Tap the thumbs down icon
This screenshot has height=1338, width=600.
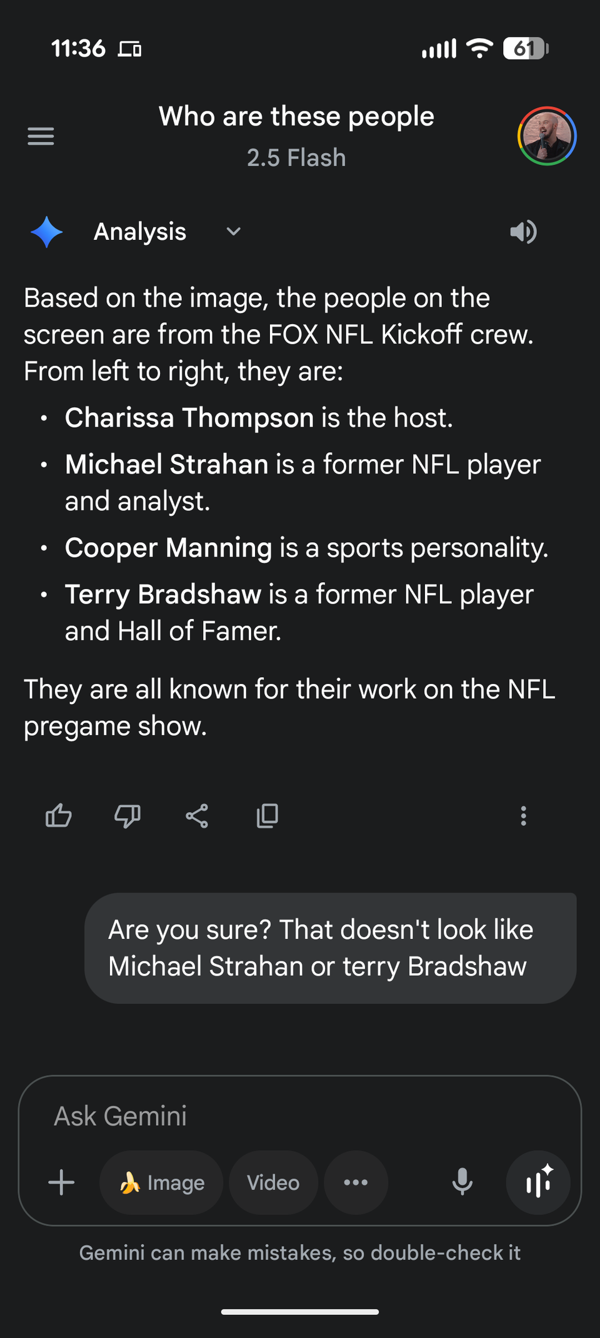[127, 816]
